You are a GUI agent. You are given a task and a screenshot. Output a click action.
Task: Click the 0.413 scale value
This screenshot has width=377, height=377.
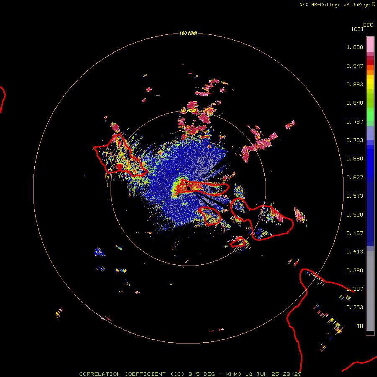(x=355, y=252)
